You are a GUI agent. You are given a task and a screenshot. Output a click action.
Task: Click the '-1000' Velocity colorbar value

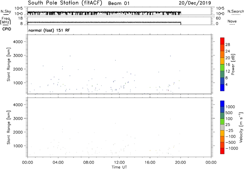coord(231,148)
